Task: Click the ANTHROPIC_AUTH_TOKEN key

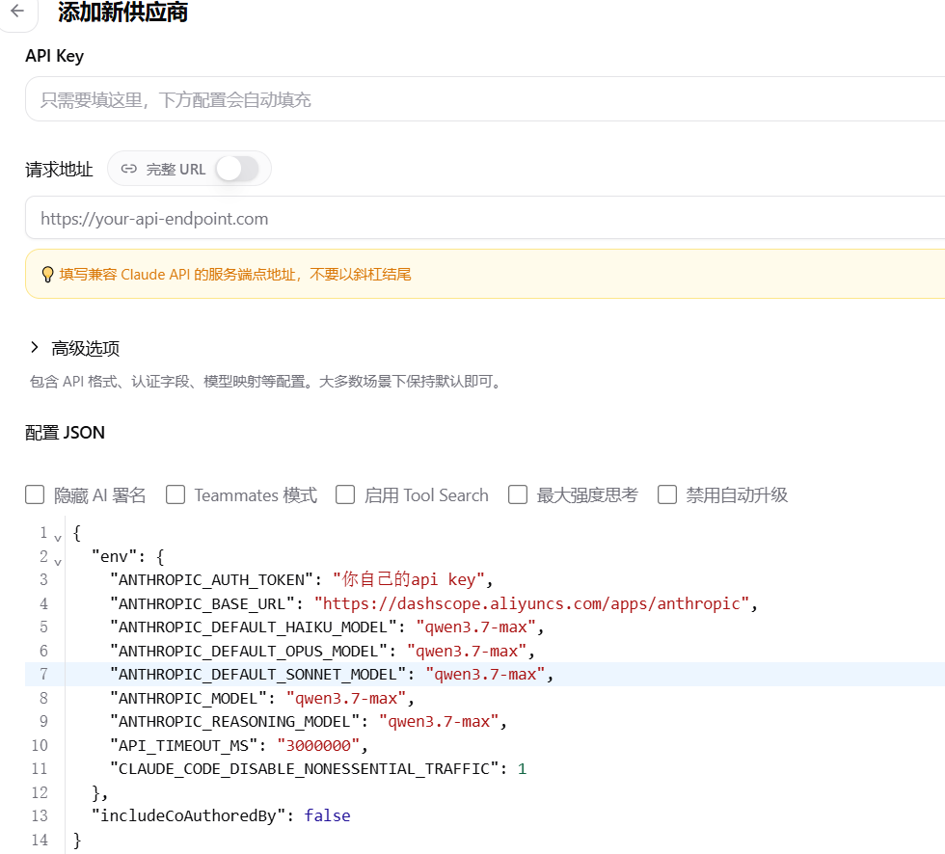Action: click(211, 580)
